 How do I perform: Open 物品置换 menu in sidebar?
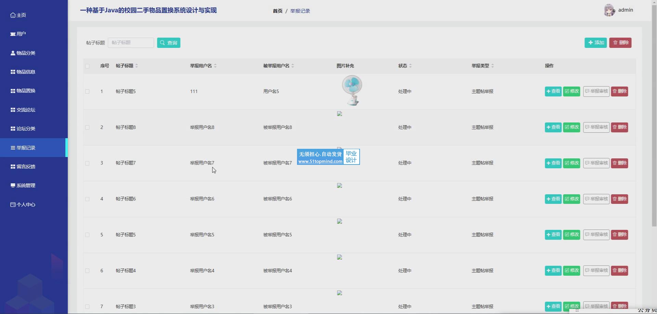26,91
